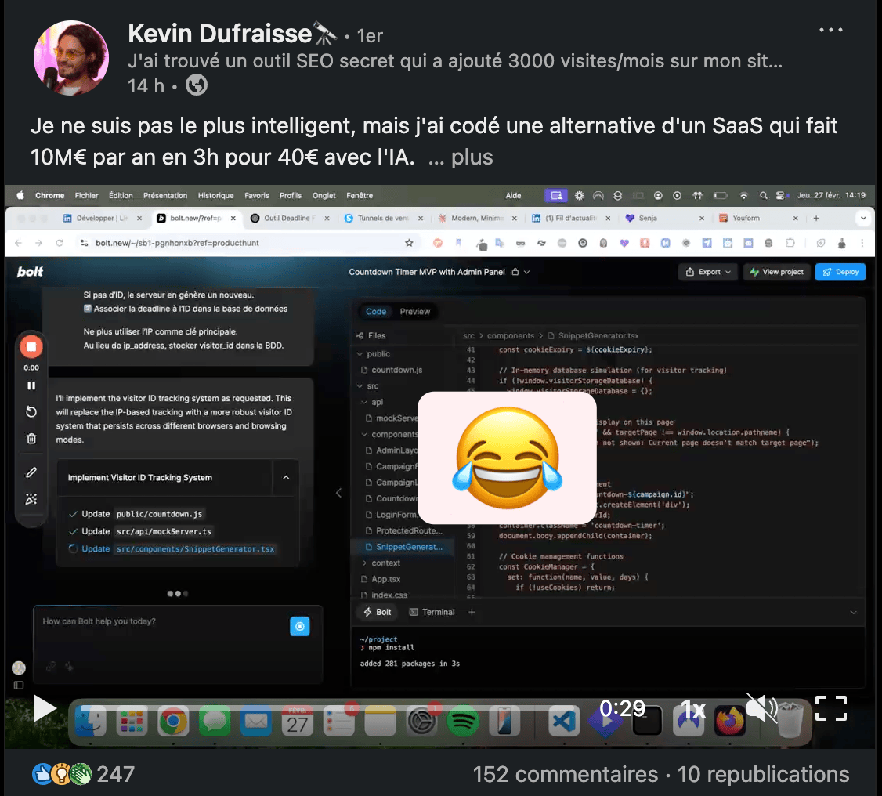
Task: Click the Deploy button
Action: [840, 272]
